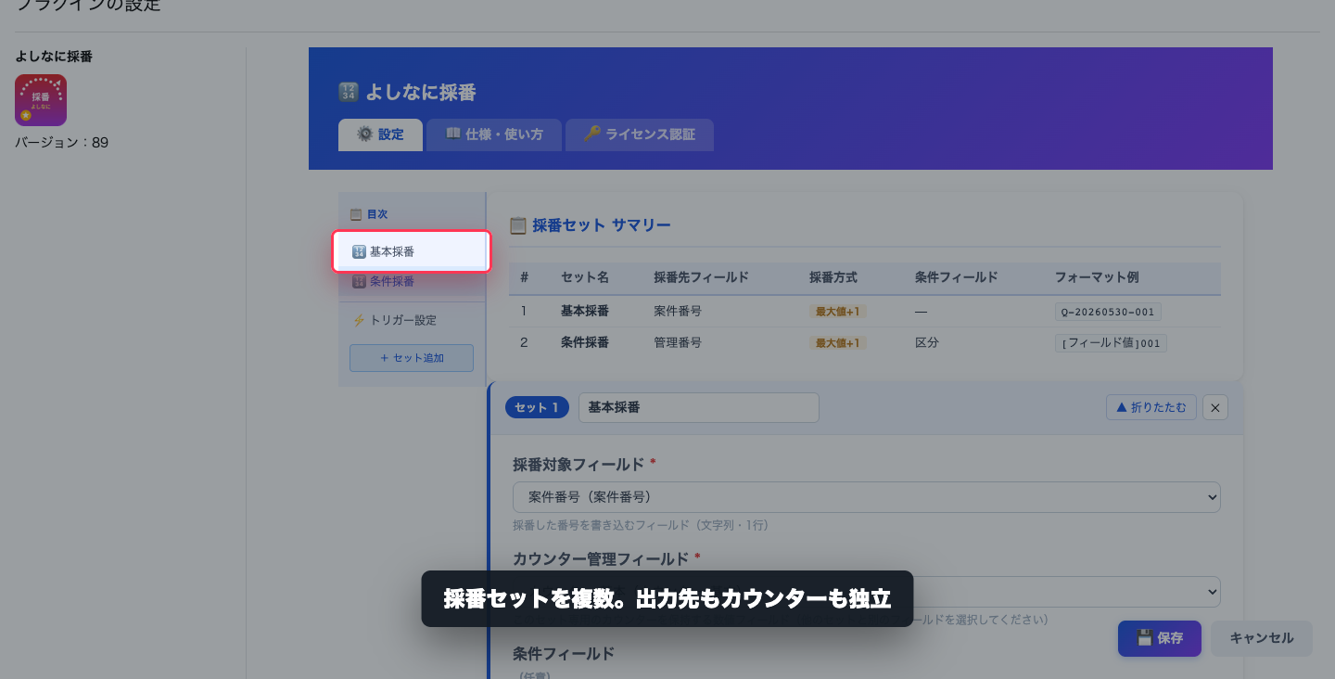The image size is (1335, 679).
Task: Click 条件採番 row in summary table
Action: coord(864,342)
